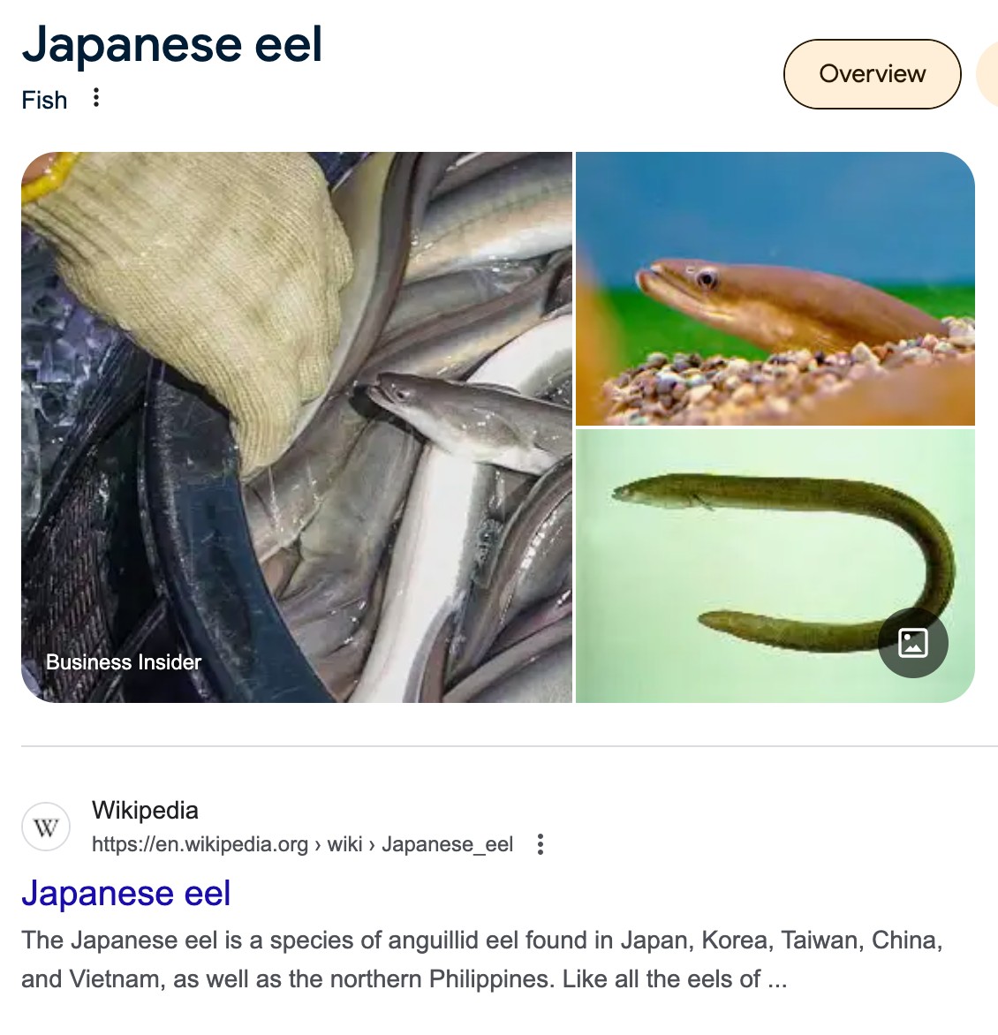Open the Japanese eel Wikipedia link
Image resolution: width=998 pixels, height=1035 pixels.
(x=126, y=893)
